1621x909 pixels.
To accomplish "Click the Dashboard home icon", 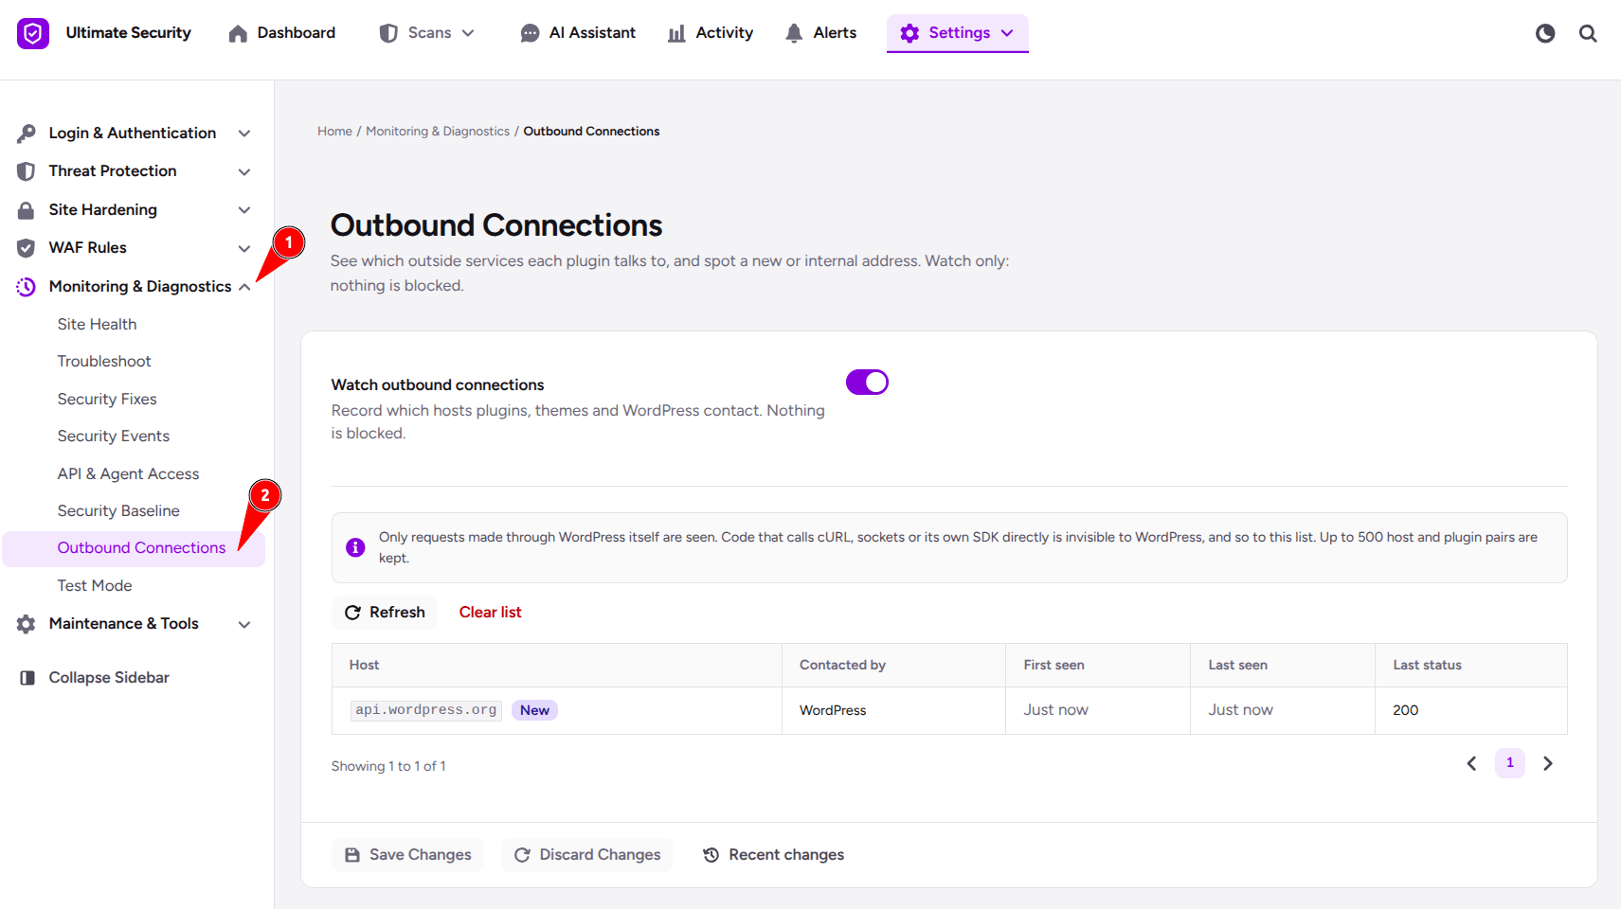I will 238,33.
